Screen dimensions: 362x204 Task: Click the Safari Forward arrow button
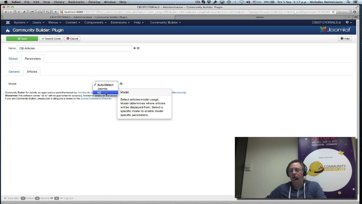point(11,12)
